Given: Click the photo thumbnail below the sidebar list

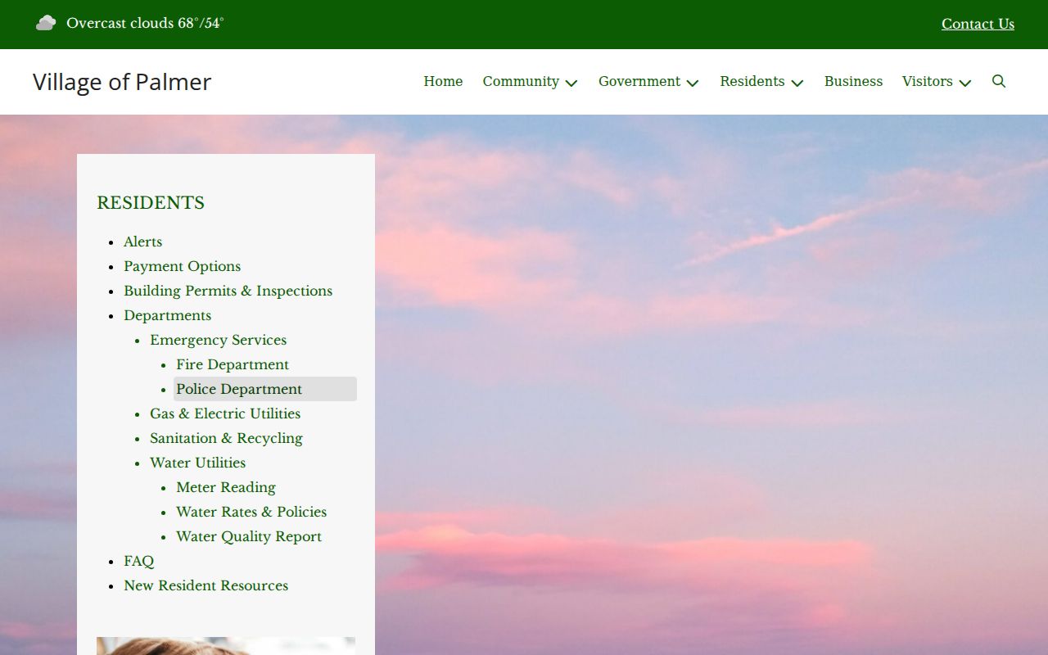Looking at the screenshot, I should pyautogui.click(x=226, y=646).
